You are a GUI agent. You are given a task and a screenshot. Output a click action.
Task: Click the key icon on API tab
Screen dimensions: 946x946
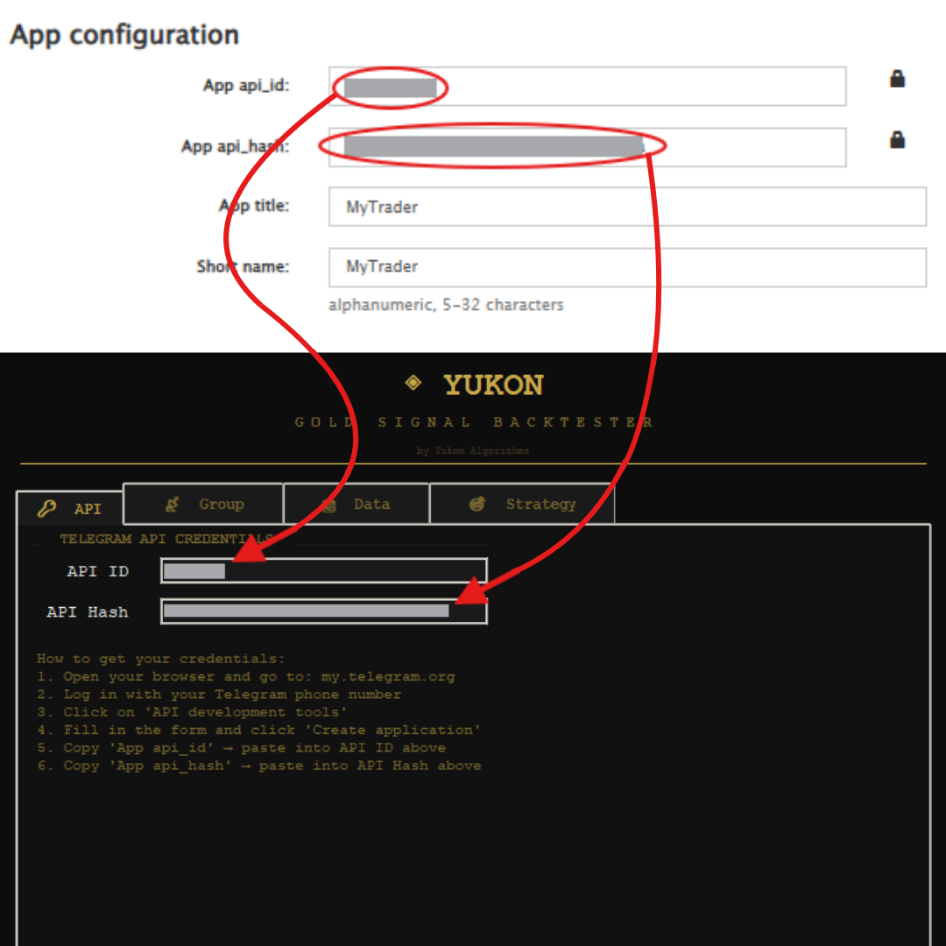point(47,509)
